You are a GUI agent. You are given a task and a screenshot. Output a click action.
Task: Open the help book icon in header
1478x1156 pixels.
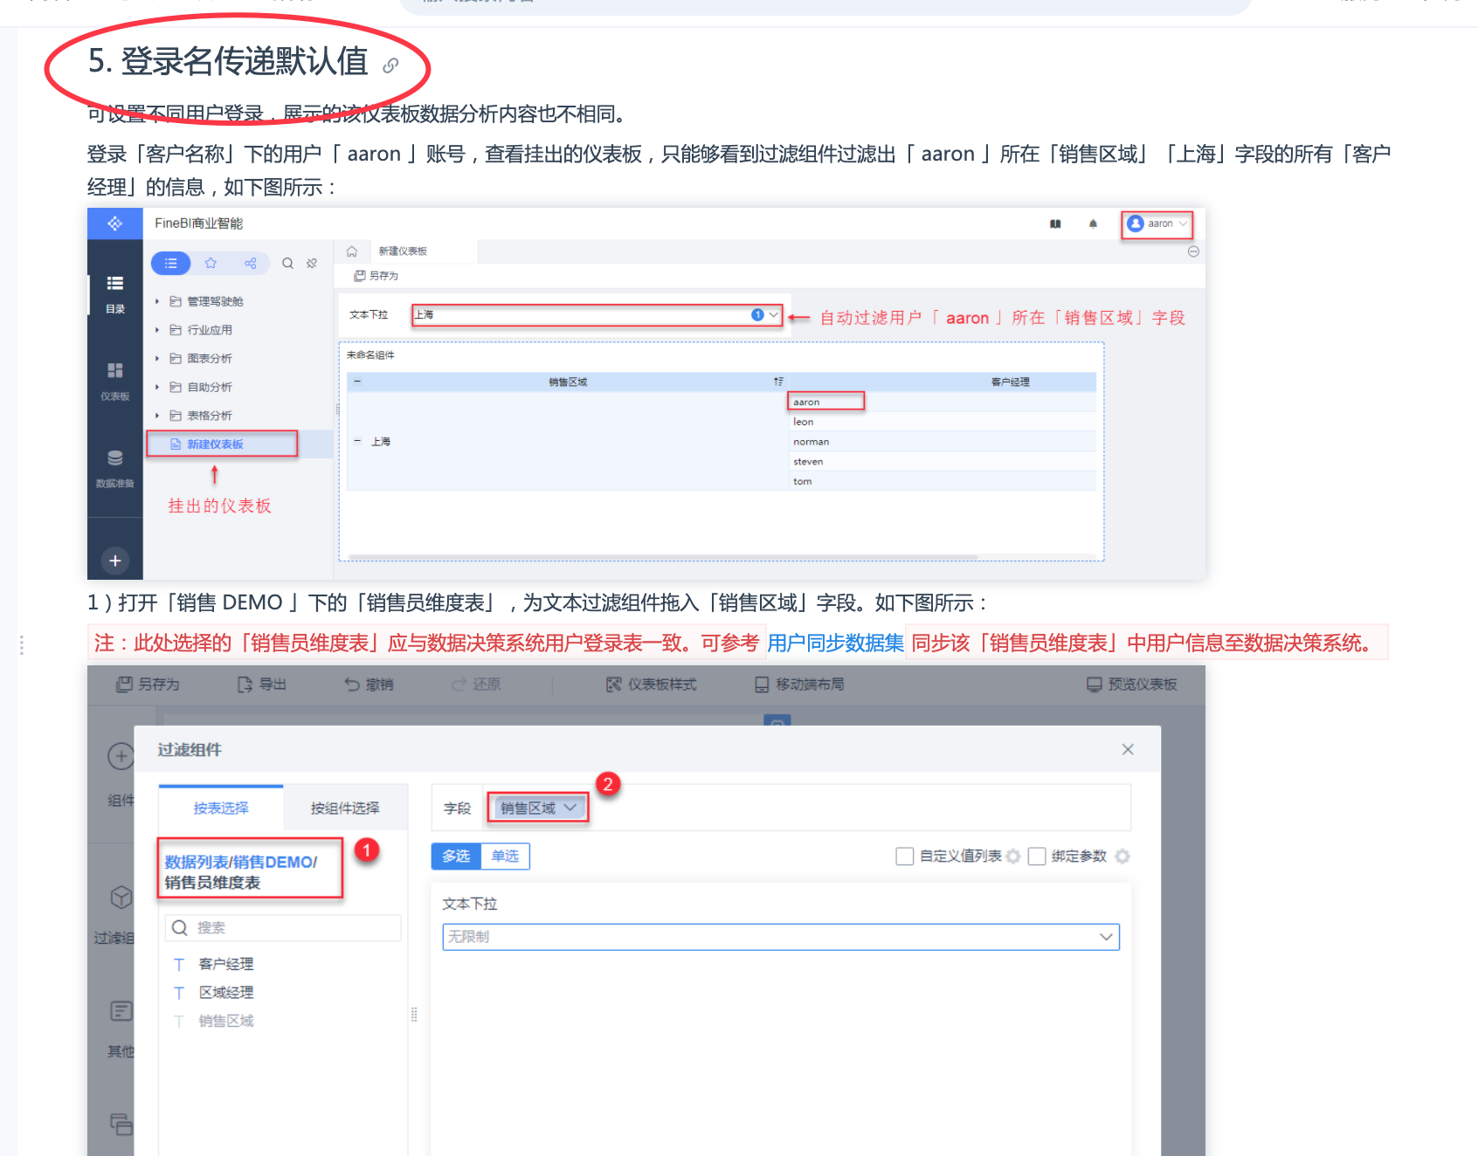pos(1055,224)
